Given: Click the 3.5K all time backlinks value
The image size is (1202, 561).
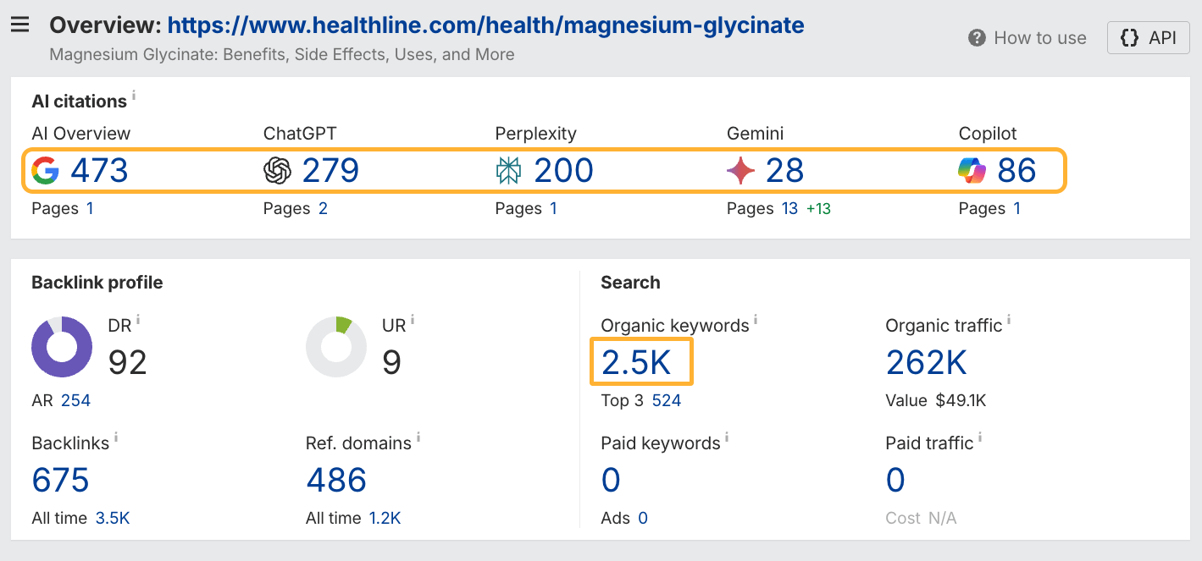Looking at the screenshot, I should [114, 517].
